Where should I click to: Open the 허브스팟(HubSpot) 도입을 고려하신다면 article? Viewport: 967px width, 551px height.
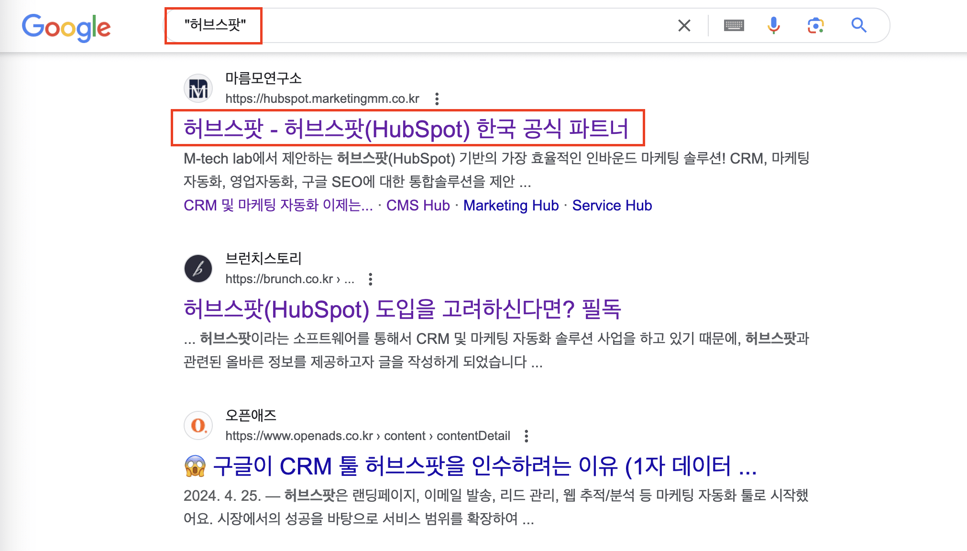404,309
